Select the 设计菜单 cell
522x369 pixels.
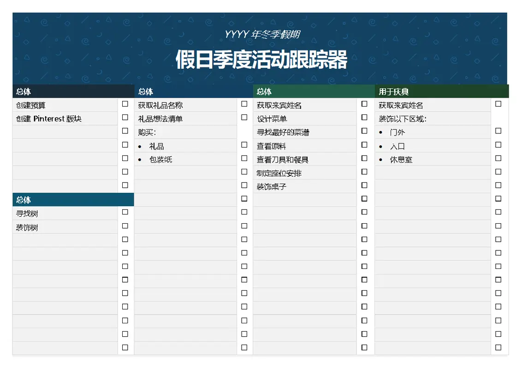coord(305,119)
